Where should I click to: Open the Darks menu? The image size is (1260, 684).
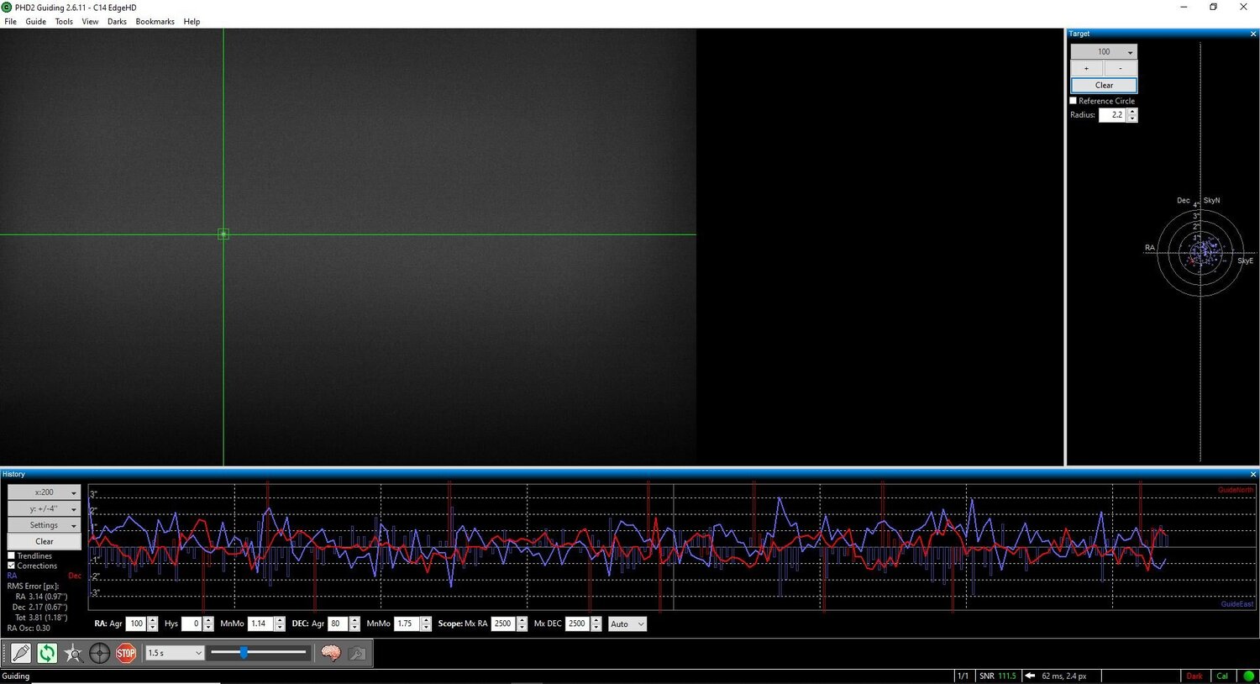(x=117, y=22)
